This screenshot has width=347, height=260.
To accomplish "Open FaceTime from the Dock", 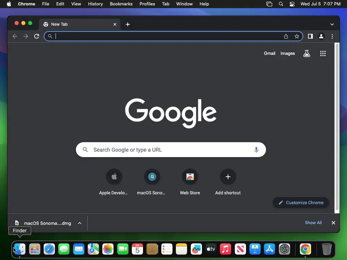I will (123, 249).
